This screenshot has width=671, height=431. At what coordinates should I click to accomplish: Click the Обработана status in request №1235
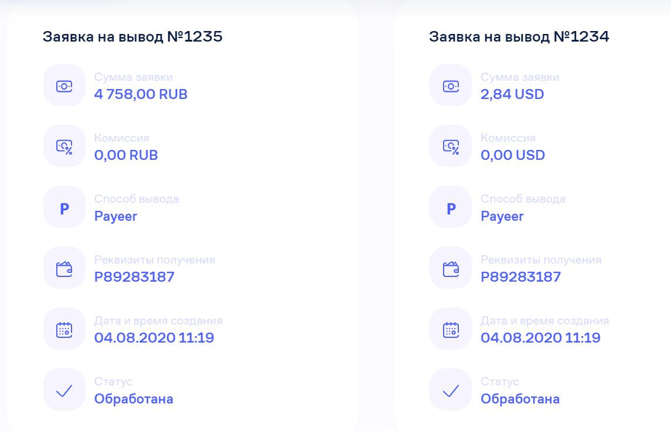134,399
